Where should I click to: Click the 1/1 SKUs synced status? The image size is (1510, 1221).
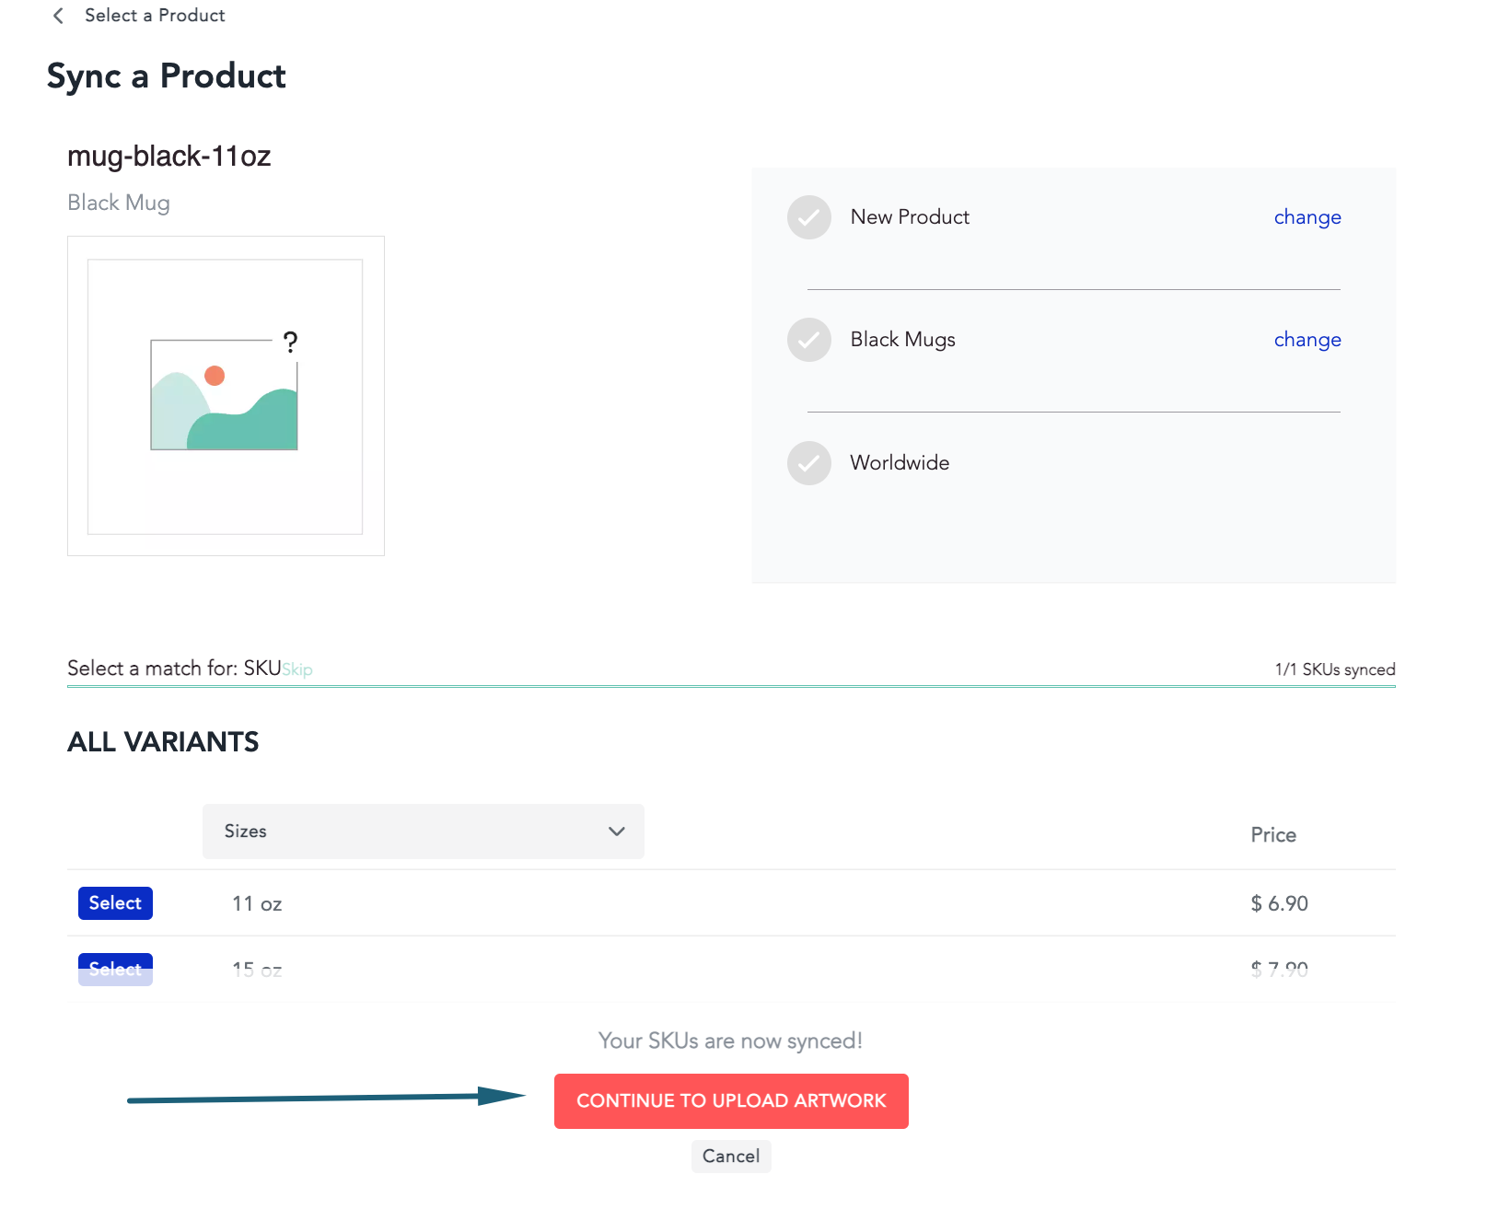1335,669
